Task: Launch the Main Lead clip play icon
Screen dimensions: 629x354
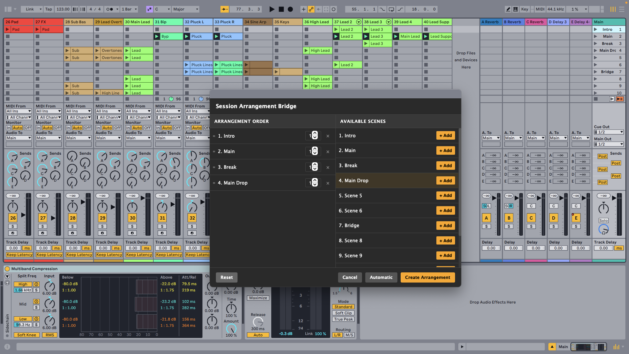Action: (x=396, y=36)
